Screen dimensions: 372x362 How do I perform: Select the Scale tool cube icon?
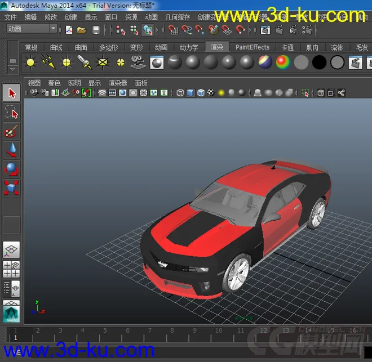11,187
